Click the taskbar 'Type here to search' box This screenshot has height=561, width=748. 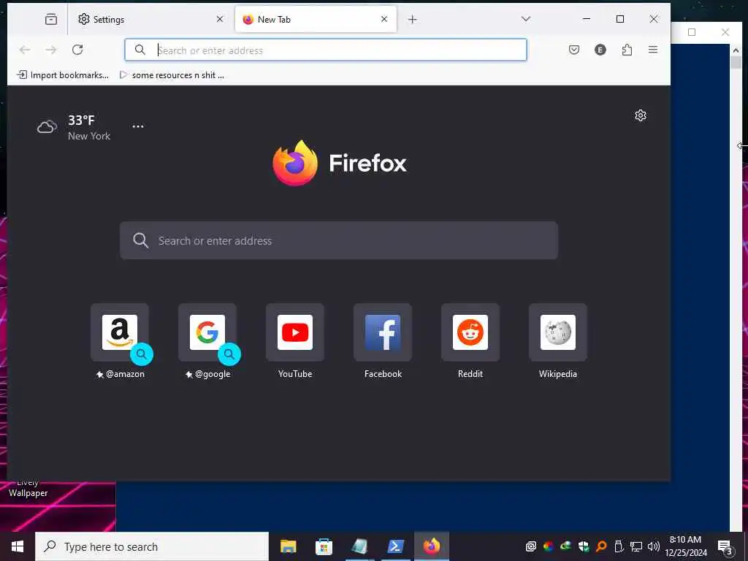pos(152,546)
